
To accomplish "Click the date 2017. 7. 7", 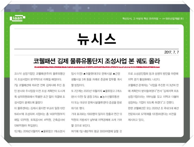I will click(171, 52).
